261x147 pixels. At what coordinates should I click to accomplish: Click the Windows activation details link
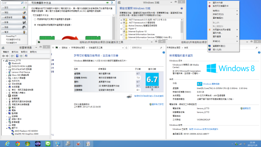coord(203,129)
